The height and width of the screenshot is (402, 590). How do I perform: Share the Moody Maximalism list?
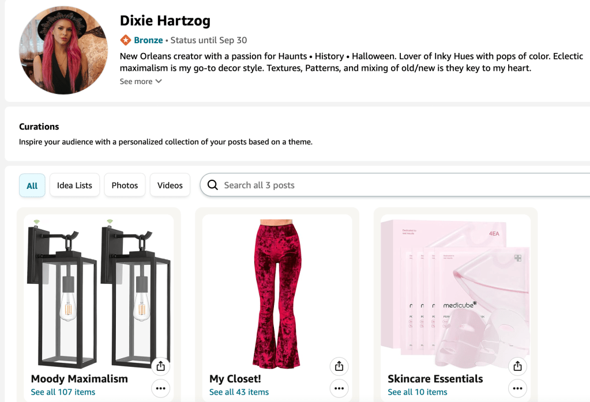pyautogui.click(x=161, y=366)
